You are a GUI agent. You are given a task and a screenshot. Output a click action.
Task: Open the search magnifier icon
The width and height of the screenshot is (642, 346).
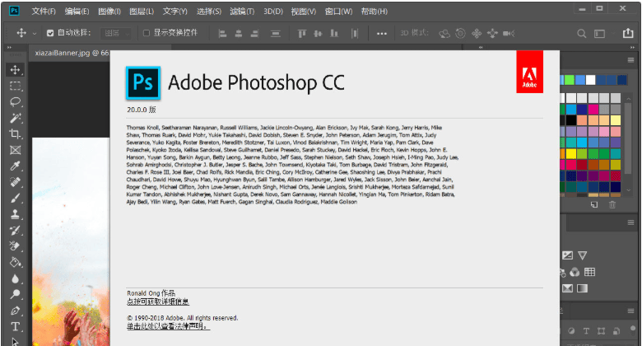[x=581, y=34]
